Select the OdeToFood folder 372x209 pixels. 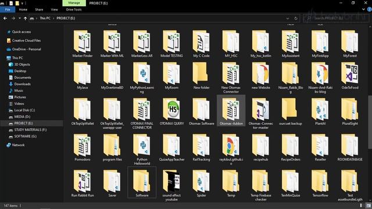pos(350,76)
